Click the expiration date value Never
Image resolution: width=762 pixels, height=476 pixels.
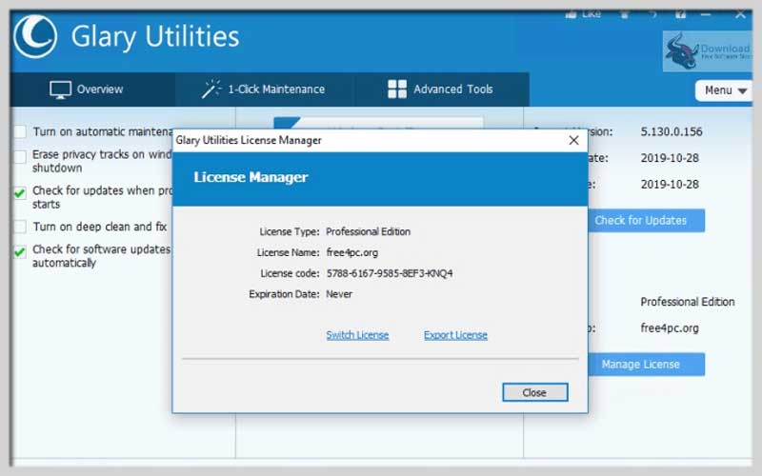339,294
